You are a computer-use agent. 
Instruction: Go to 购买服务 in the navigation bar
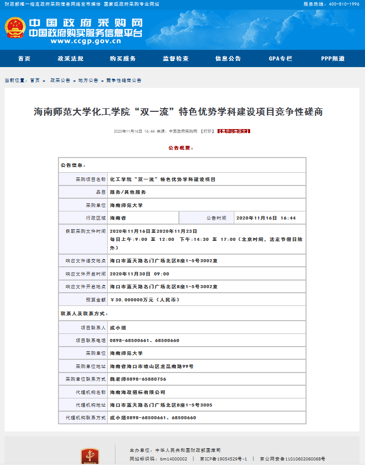coord(123,58)
